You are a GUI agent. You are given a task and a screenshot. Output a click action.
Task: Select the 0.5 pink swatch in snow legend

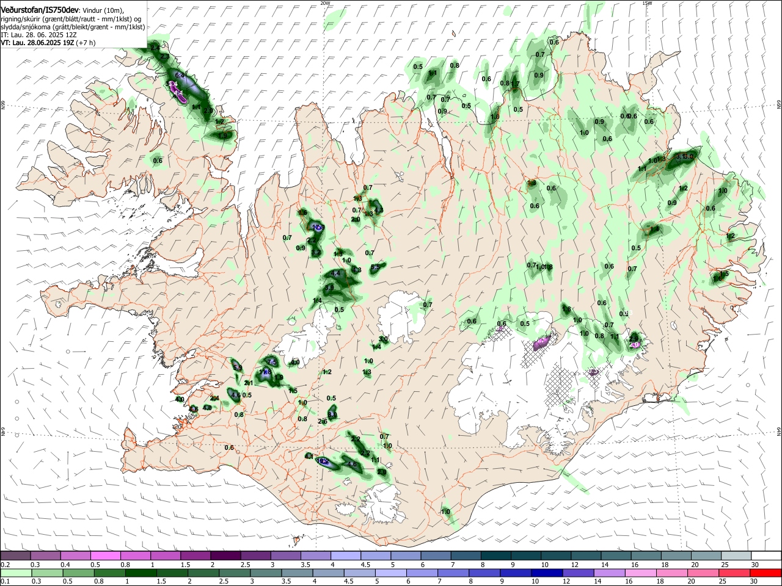tap(105, 555)
